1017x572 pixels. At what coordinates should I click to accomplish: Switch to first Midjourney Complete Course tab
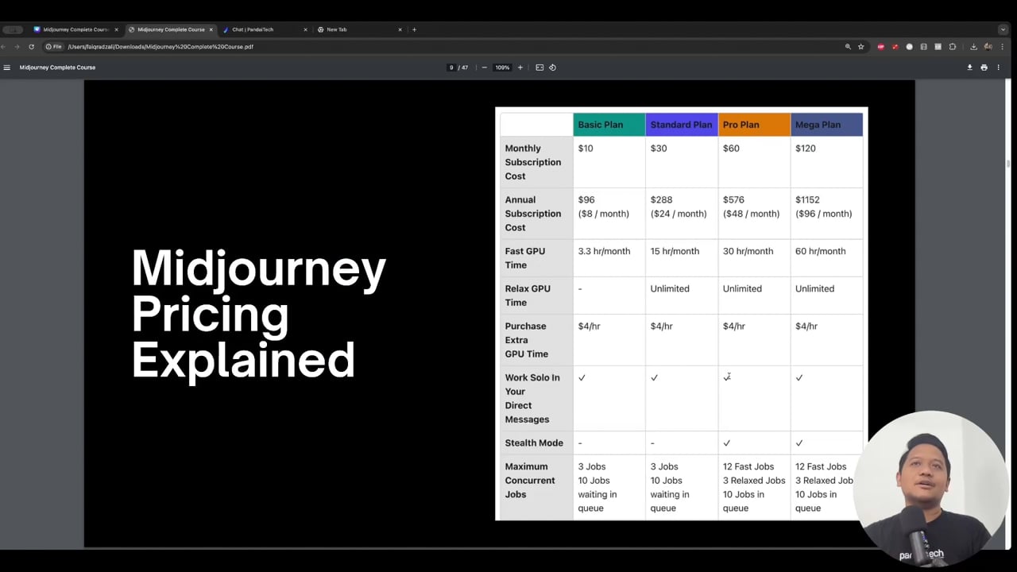(75, 29)
